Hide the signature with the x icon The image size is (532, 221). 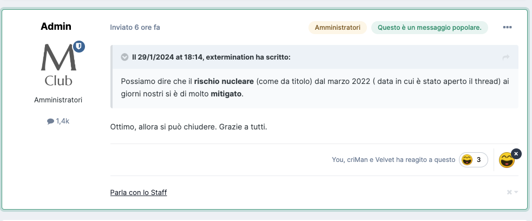(x=509, y=192)
